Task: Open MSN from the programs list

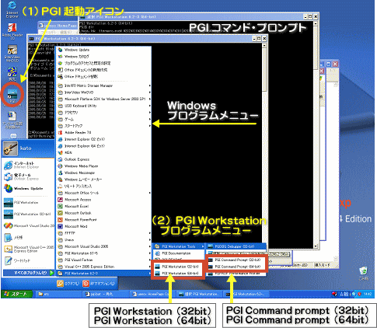Action: [x=103, y=152]
